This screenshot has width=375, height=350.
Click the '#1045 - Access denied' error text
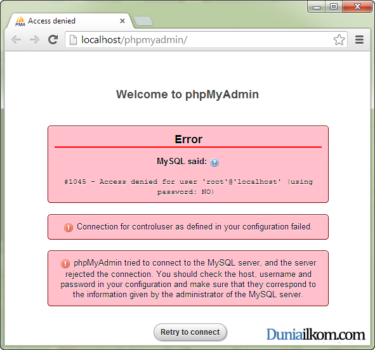[188, 187]
